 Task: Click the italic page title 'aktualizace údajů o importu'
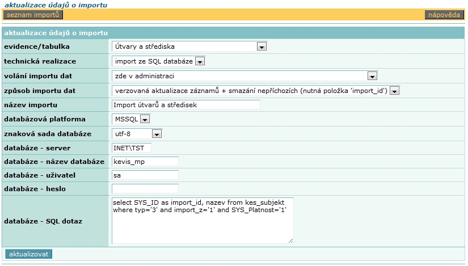pos(56,5)
